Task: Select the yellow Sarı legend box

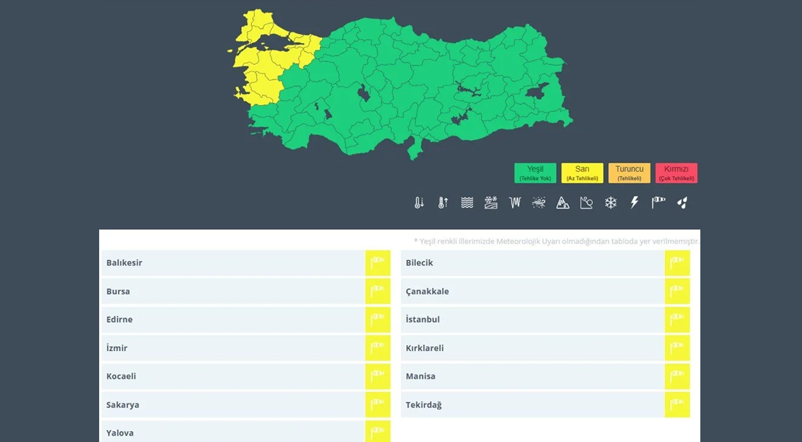Action: (x=582, y=173)
